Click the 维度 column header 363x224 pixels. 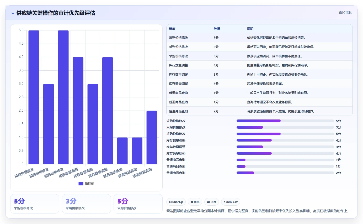coord(172,29)
